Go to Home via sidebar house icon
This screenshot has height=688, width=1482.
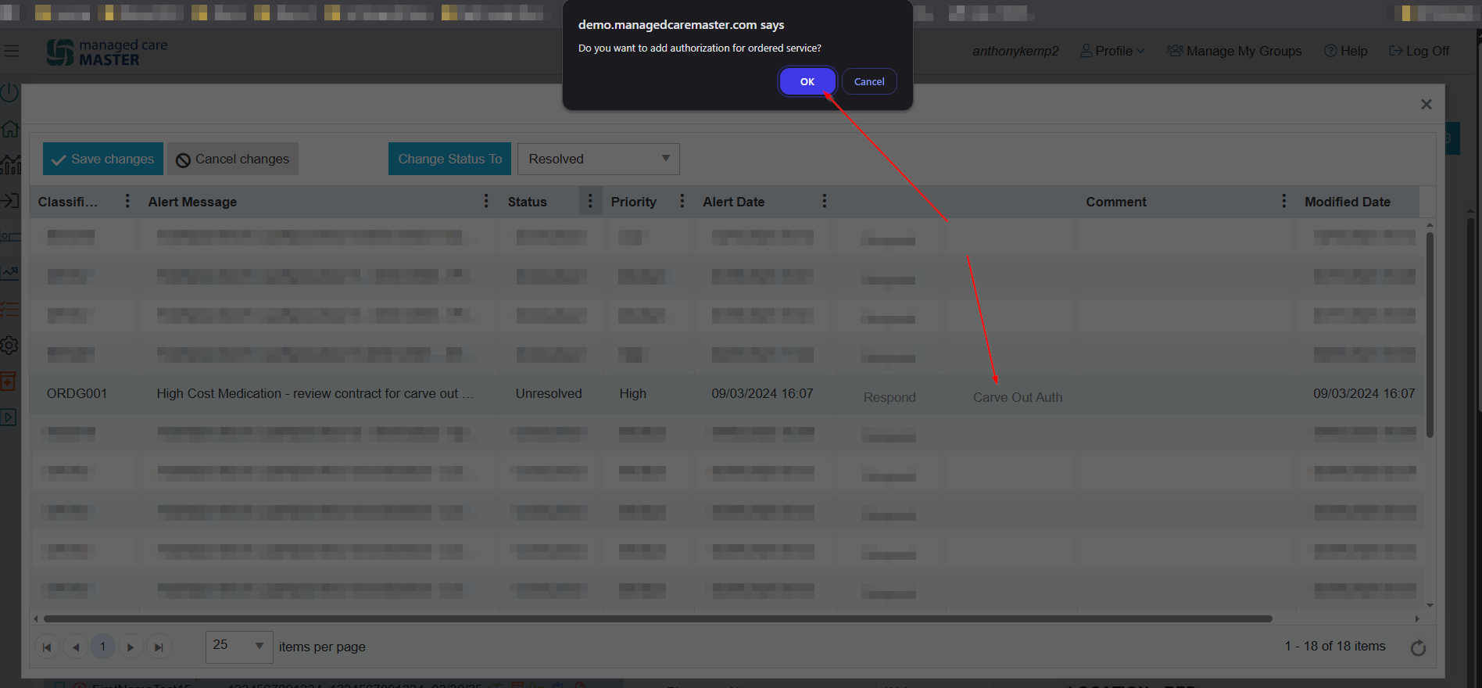[x=9, y=129]
